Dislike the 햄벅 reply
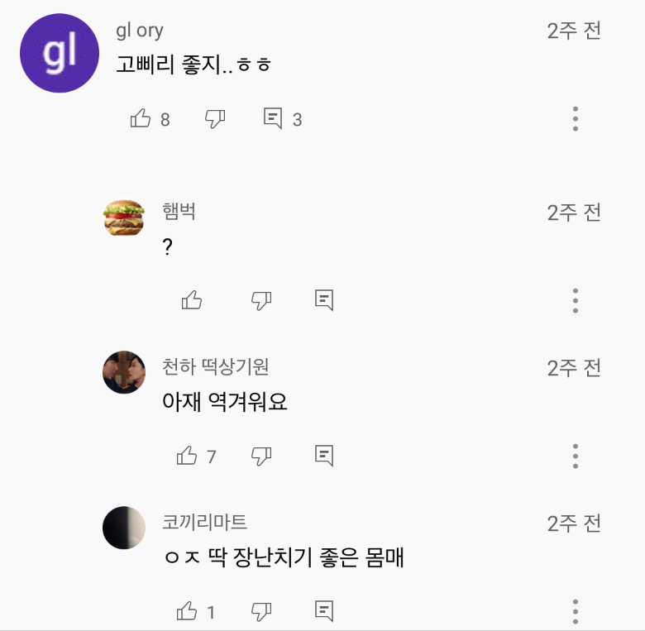This screenshot has height=631, width=645. 261,300
